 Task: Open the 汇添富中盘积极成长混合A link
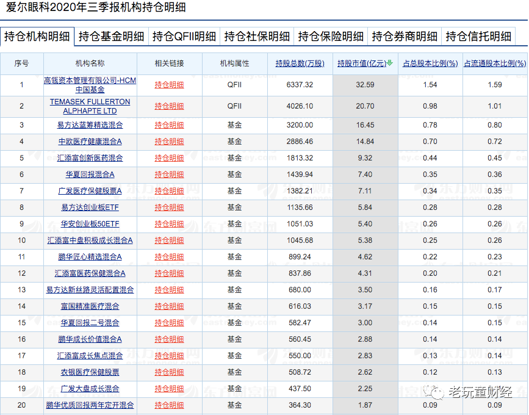pos(90,240)
